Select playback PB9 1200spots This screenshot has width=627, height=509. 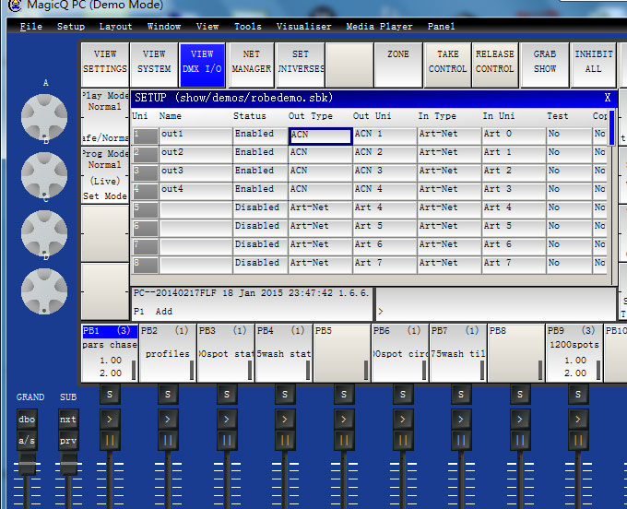tap(574, 352)
